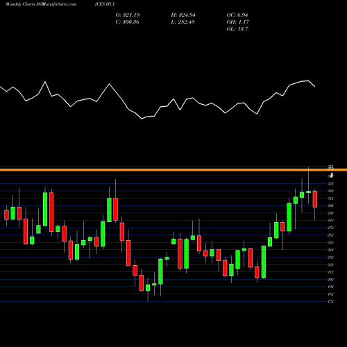
Task: Click the 202 price axis label
Action: click(x=330, y=280)
